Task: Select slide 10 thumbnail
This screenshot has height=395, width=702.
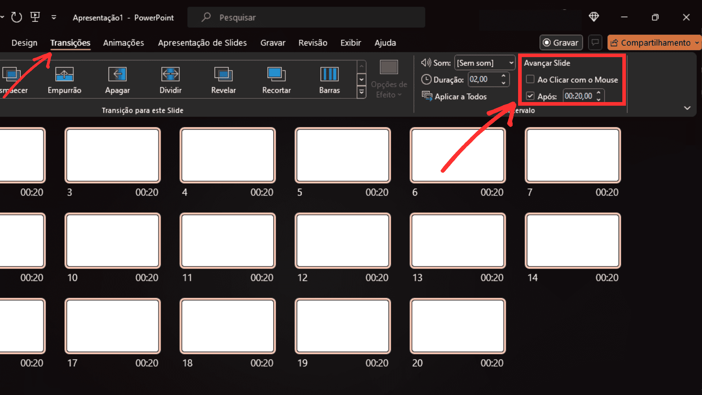Action: (113, 241)
